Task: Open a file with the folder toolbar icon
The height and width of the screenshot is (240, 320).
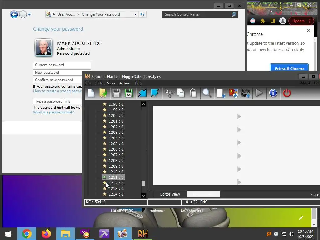Action: 103,93
